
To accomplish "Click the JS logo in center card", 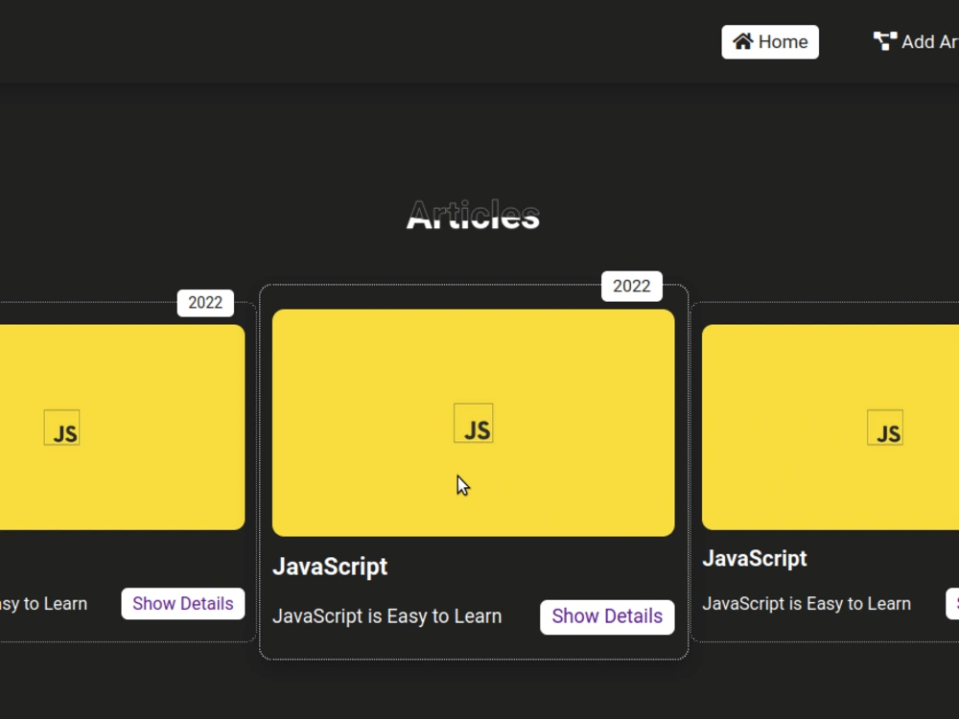I will point(474,423).
